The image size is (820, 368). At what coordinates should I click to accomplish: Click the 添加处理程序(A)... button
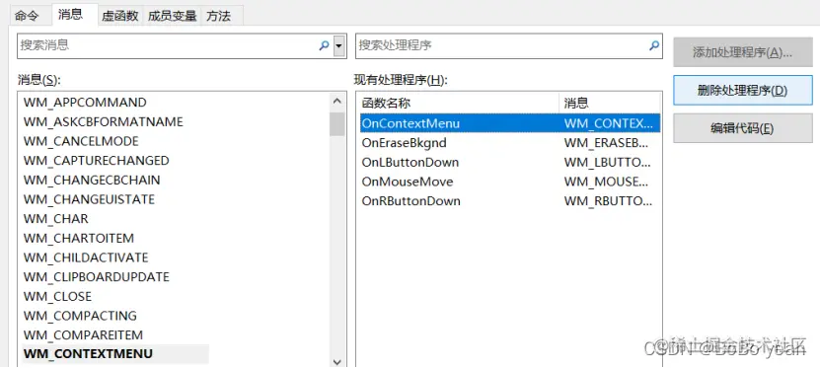click(743, 52)
